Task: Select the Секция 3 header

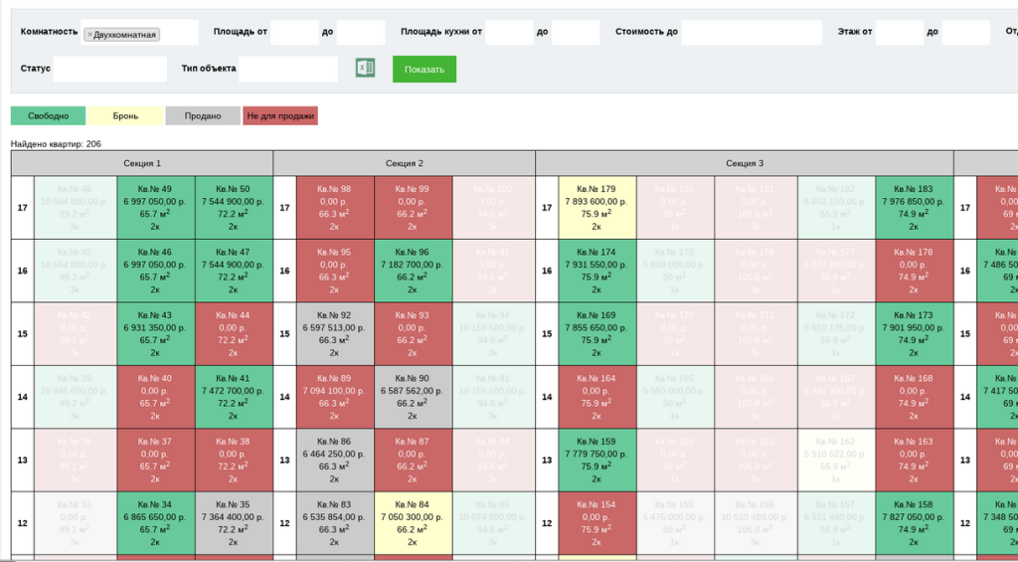Action: [745, 164]
